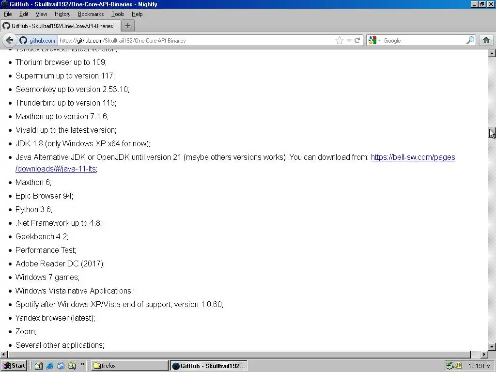Screen dimensions: 496x372
Task: Click the 'Windows 7 games;' list item
Action: [x=47, y=278]
